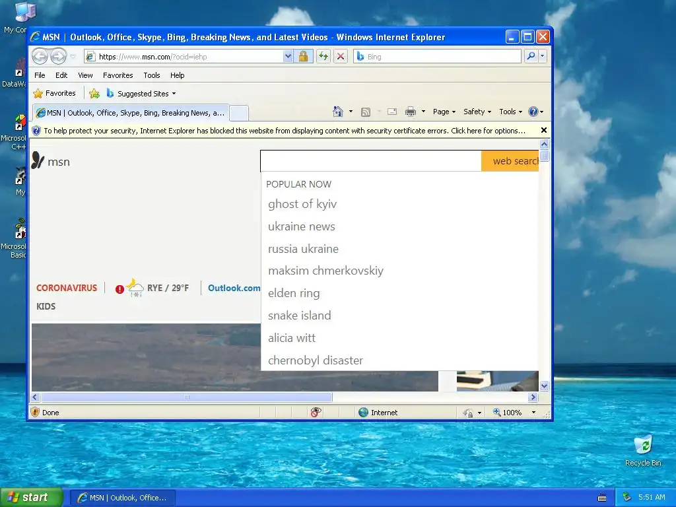Open recent pages dropdown beside Forward button
The image size is (676, 507).
point(73,57)
